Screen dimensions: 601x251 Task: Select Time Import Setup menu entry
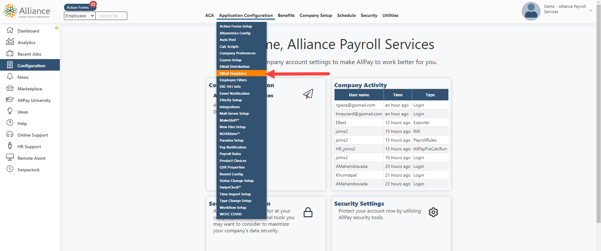241,194
